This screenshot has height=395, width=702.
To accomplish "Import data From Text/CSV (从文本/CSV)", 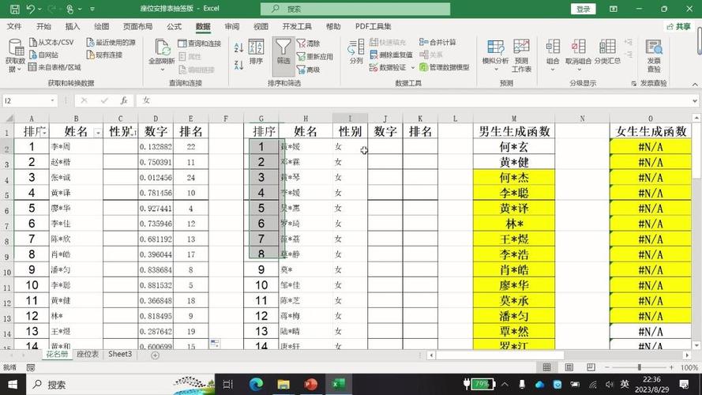I will tap(51, 42).
